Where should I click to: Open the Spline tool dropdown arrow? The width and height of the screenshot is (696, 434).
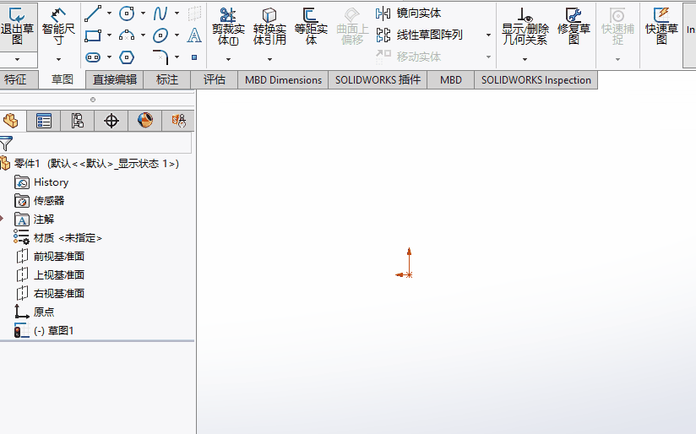click(x=177, y=14)
